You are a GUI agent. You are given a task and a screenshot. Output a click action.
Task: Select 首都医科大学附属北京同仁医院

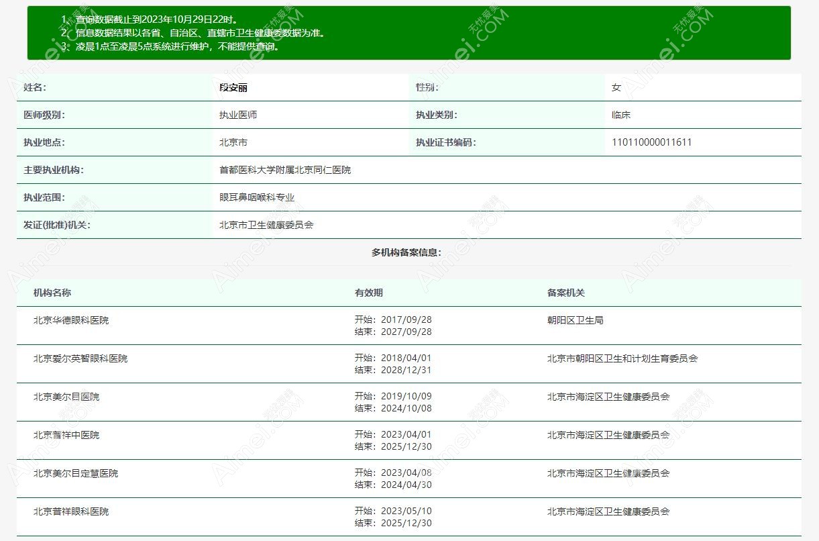tap(285, 170)
